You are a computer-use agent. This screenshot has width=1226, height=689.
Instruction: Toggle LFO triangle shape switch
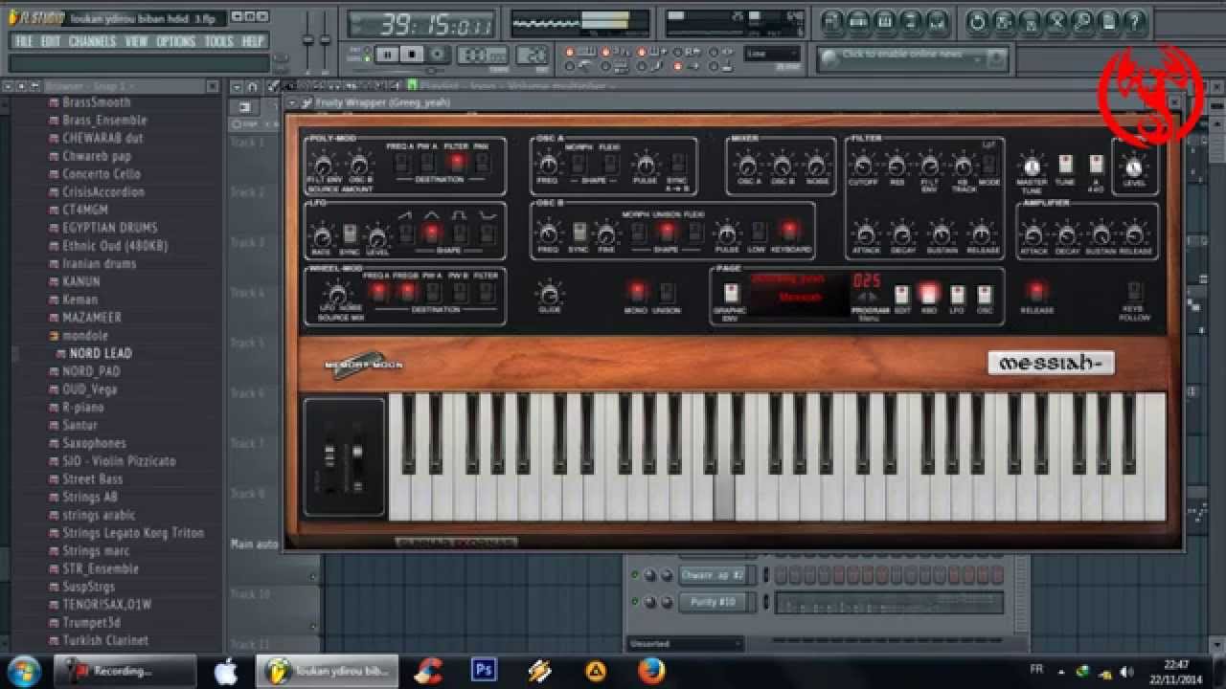click(x=432, y=232)
